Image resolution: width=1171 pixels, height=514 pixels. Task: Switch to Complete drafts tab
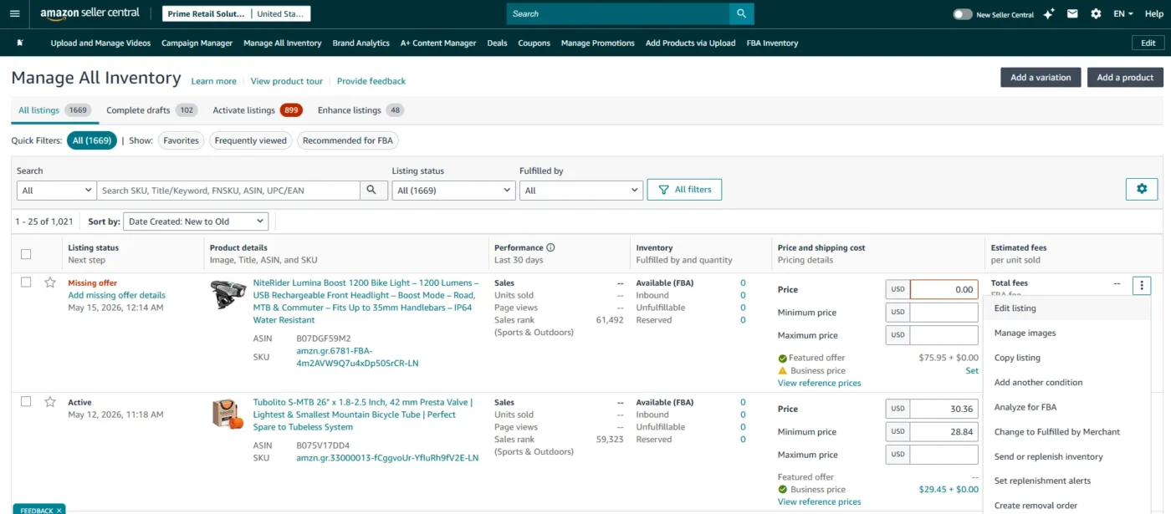151,110
